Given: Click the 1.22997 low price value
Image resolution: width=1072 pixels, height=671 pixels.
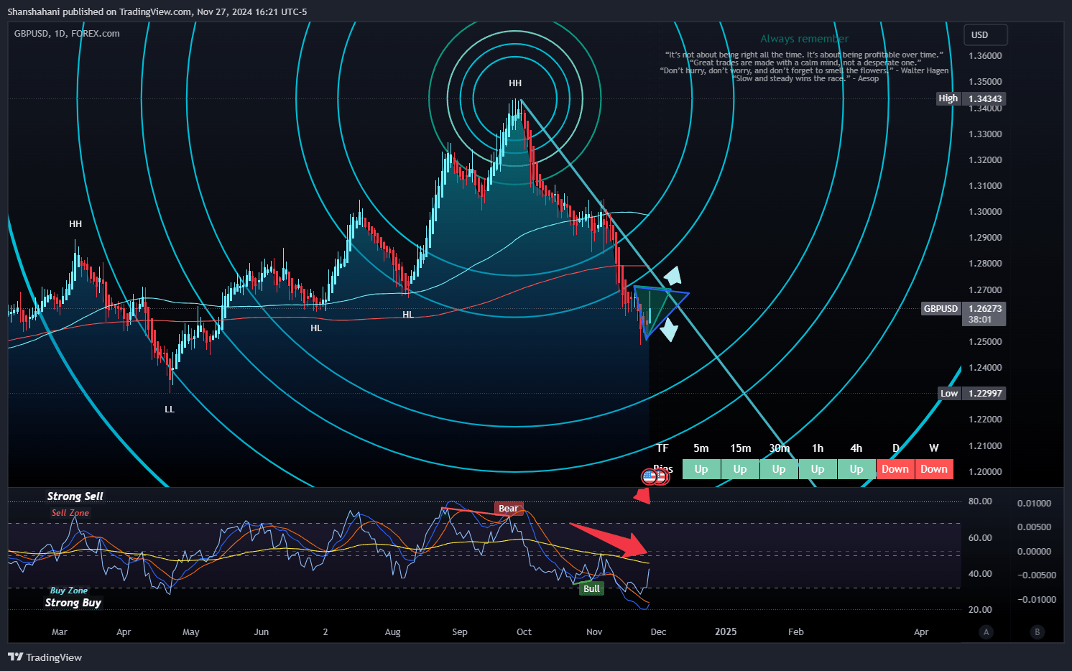Looking at the screenshot, I should click(985, 393).
